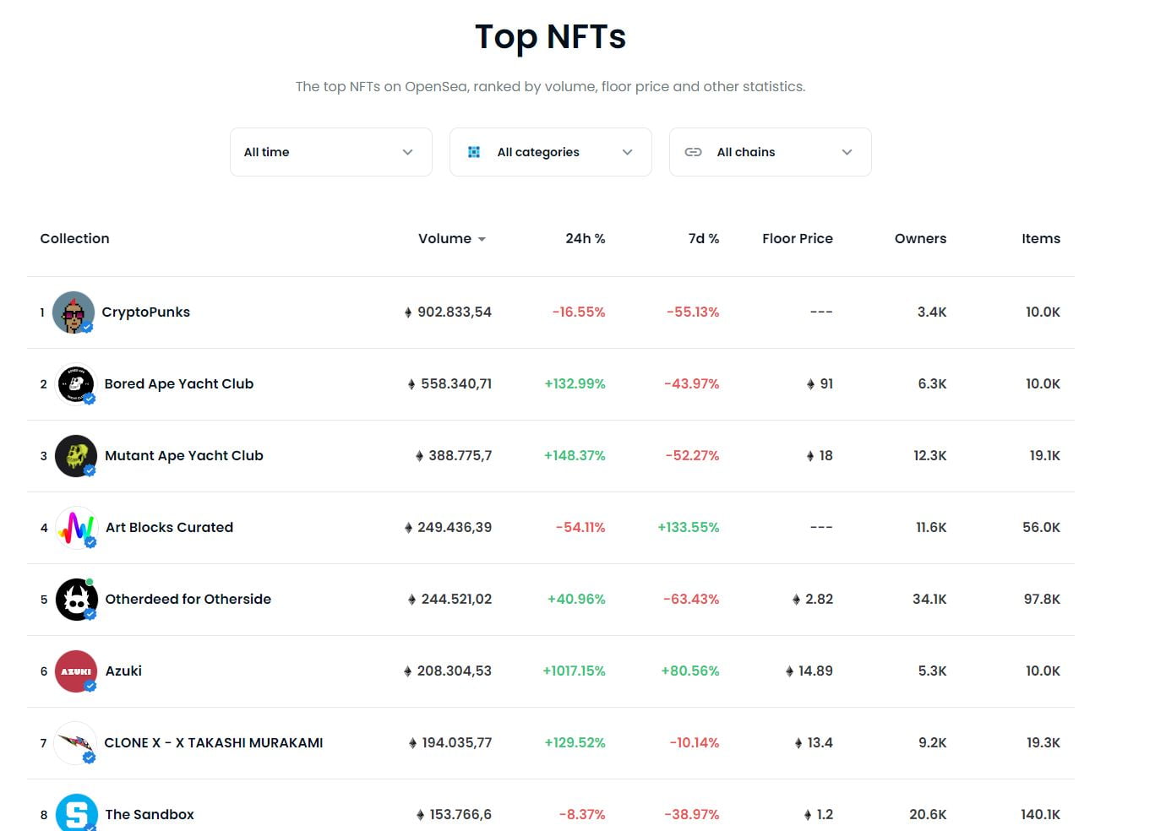This screenshot has height=831, width=1155.
Task: Click the items value 19.3K
Action: (x=1043, y=743)
